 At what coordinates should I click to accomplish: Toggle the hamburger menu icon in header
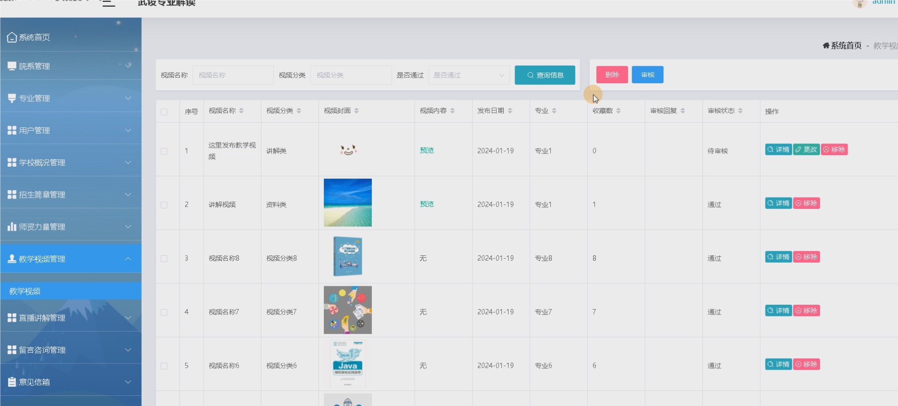[109, 3]
